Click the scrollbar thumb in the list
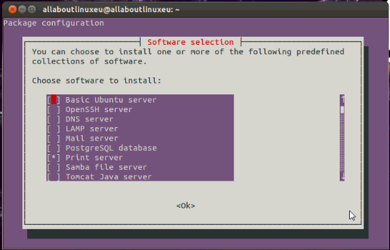The height and width of the screenshot is (250, 390). click(x=342, y=109)
